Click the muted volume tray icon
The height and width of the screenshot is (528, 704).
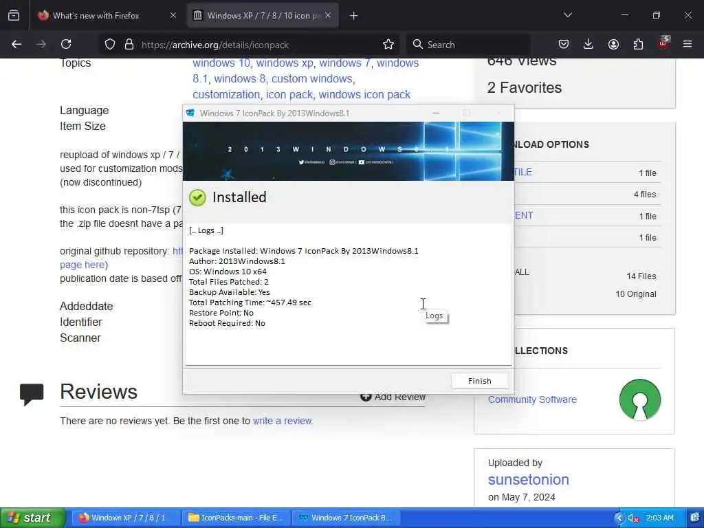[633, 518]
